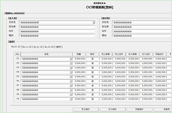172x113 pixels.
Task: Click the 売上単価 field in row 03
Action: coord(106,68)
